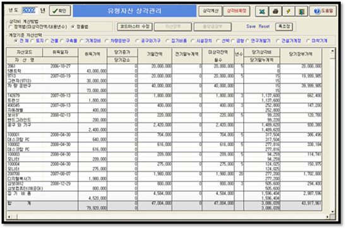Screen dimensions: 346x229
Task: Choose the 미착기계 asset category radio
Action: 308,41
